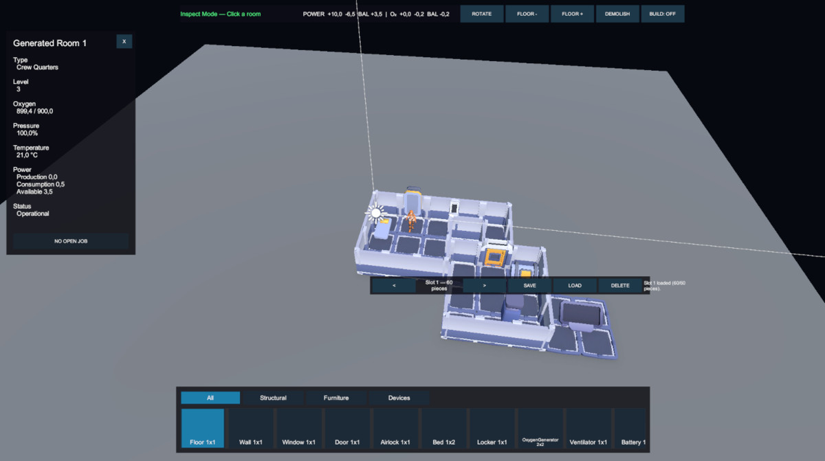Click the ROTATE button
Screen dimensions: 825x461
pos(481,14)
